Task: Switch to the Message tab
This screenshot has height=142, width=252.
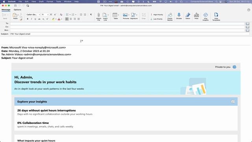Action: pyautogui.click(x=6, y=9)
